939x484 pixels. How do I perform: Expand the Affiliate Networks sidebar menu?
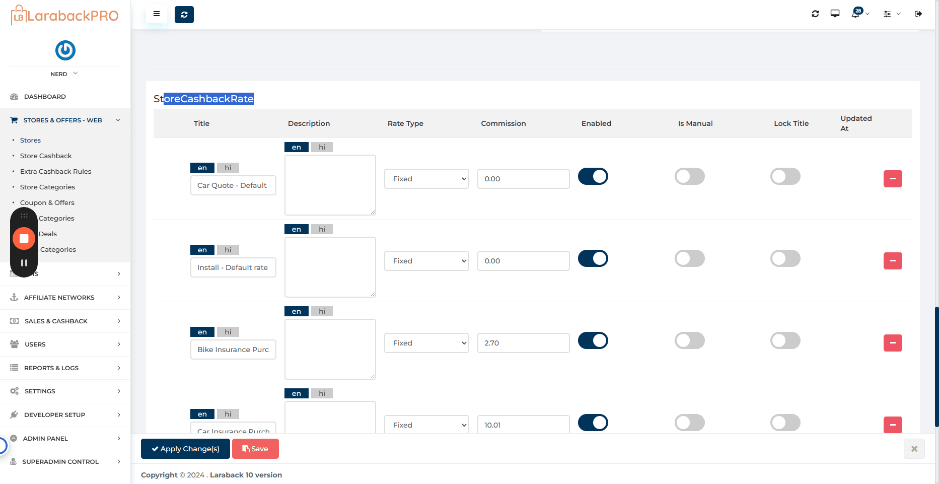(65, 298)
